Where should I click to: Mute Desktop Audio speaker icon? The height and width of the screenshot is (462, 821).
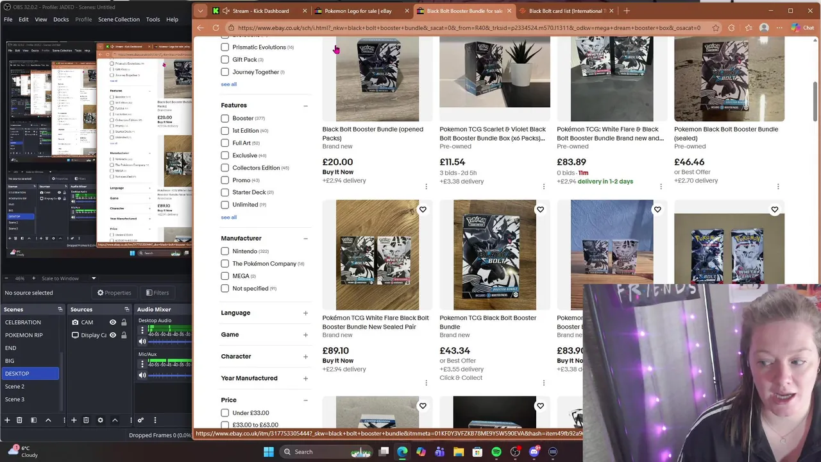click(142, 341)
